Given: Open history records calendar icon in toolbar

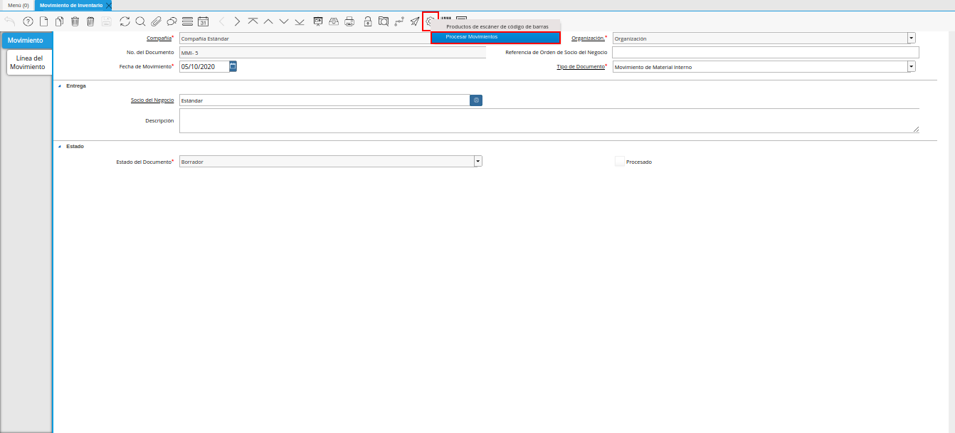Looking at the screenshot, I should 203,21.
